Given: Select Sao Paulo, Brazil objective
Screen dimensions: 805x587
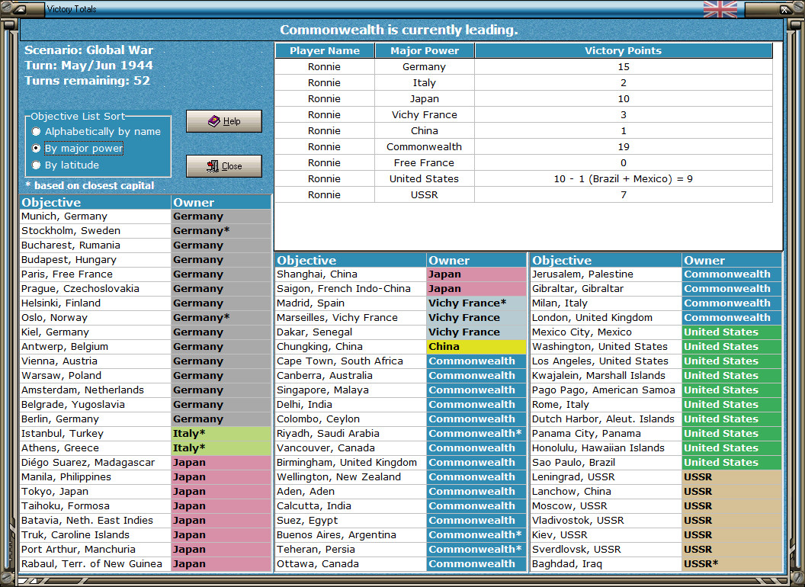Looking at the screenshot, I should (606, 462).
